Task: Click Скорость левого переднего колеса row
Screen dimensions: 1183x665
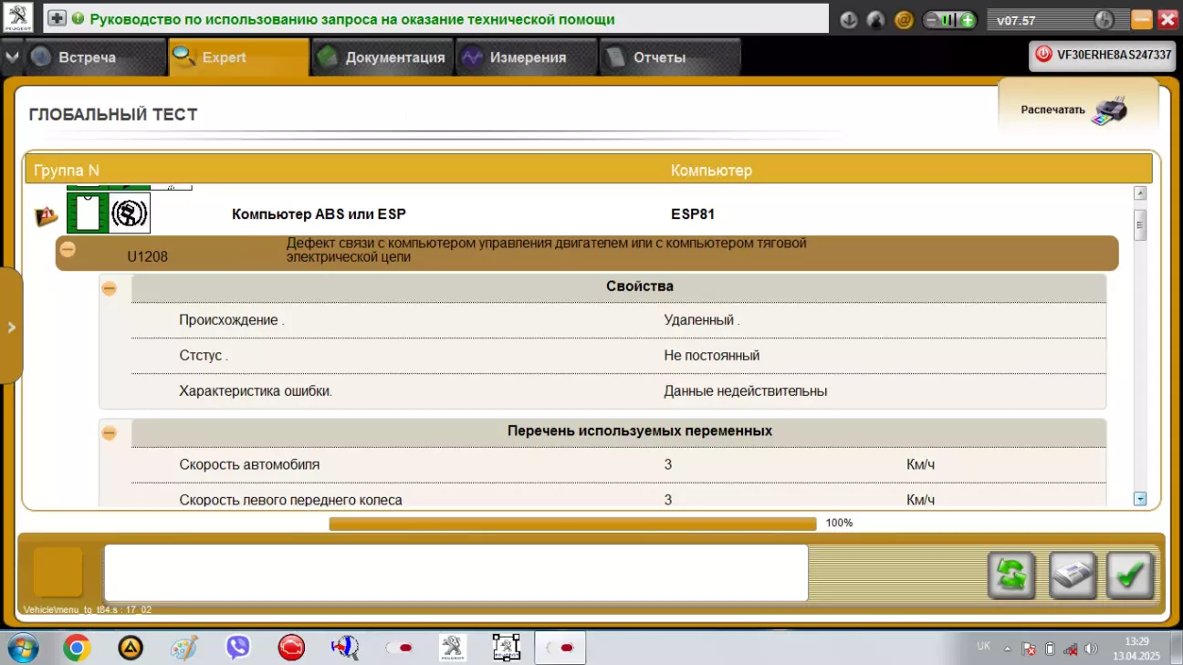Action: (x=618, y=497)
